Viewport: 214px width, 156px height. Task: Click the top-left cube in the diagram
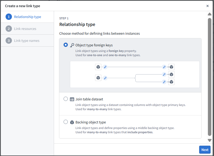click(x=98, y=67)
